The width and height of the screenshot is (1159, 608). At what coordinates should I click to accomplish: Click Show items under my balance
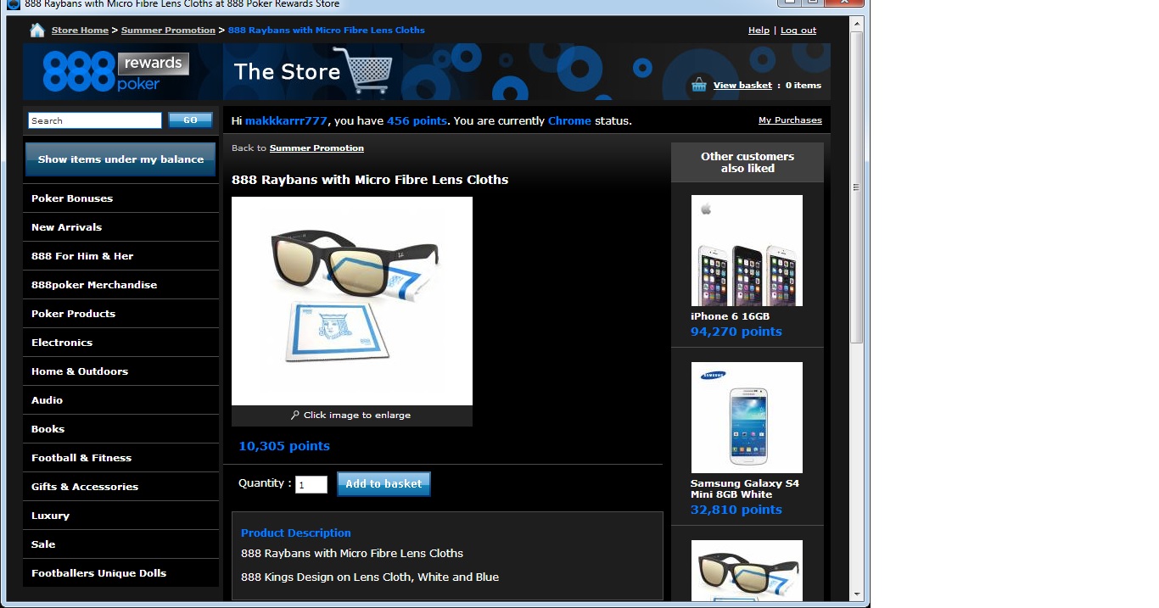(120, 159)
